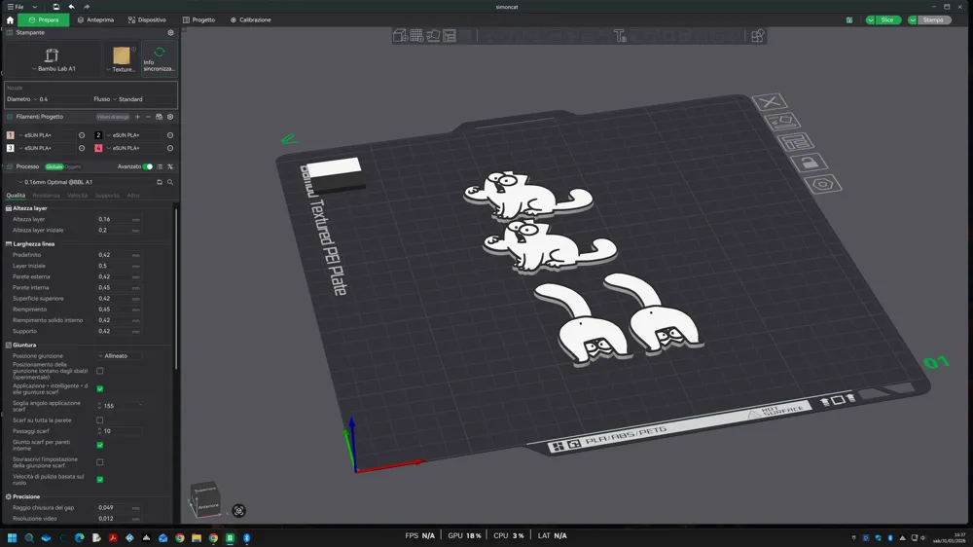Image resolution: width=973 pixels, height=547 pixels.
Task: Search process settings magnifier icon
Action: tap(170, 182)
